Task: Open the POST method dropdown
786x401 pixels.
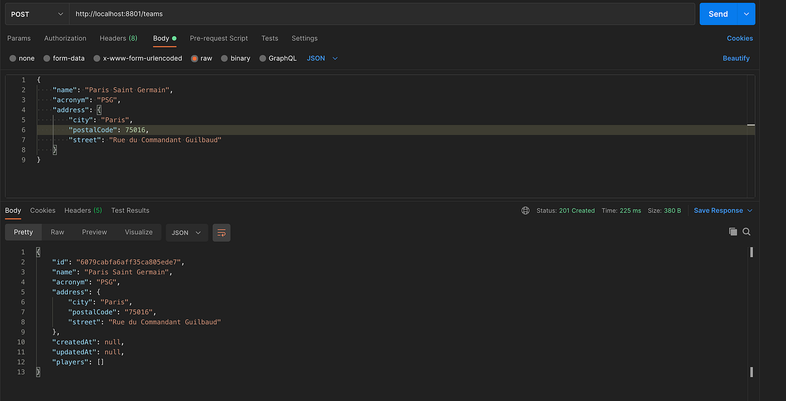Action: pos(37,14)
